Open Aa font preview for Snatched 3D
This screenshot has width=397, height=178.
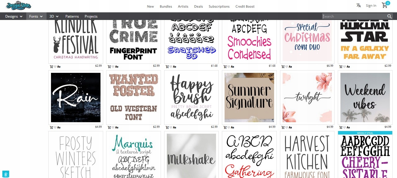point(174,67)
